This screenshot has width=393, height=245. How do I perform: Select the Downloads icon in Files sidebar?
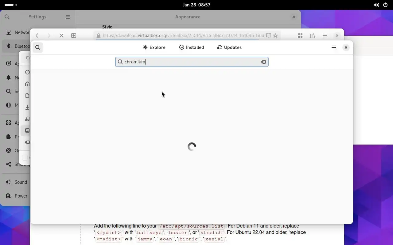27,107
